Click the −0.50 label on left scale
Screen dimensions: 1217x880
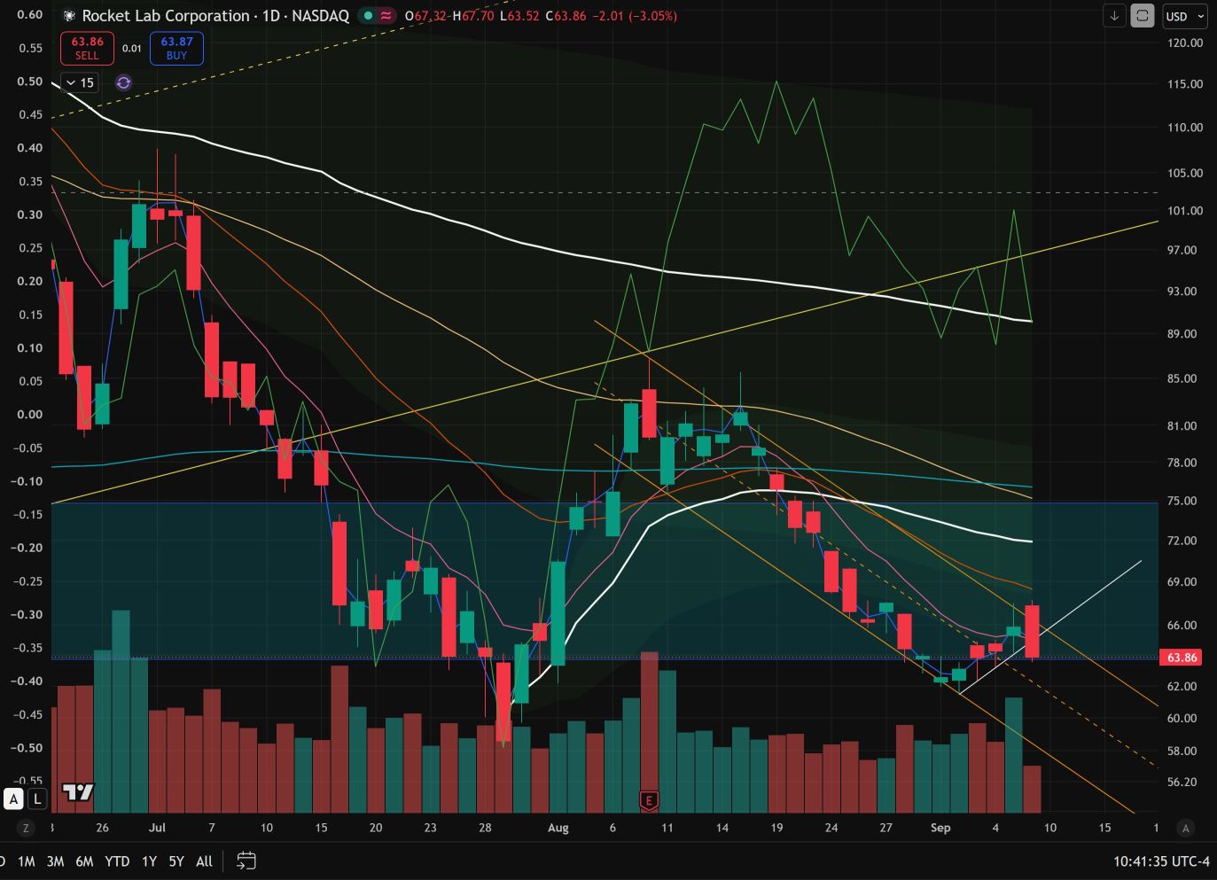click(x=27, y=748)
